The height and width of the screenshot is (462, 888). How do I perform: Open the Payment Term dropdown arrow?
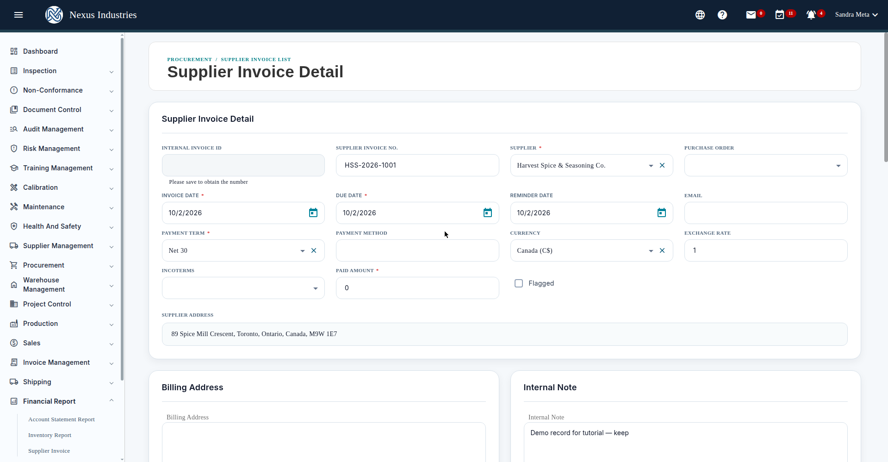(x=303, y=251)
